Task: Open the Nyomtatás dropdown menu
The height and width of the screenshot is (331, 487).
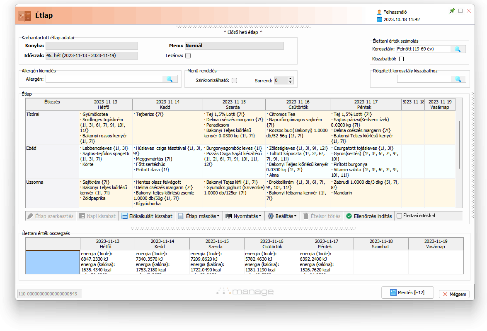Action: pos(244,216)
